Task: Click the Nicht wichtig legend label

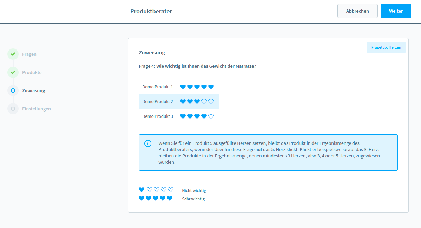Action: pyautogui.click(x=194, y=190)
